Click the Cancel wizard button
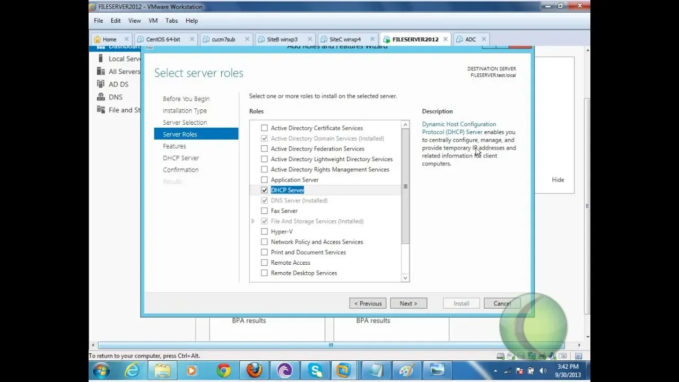The image size is (679, 382). (502, 303)
